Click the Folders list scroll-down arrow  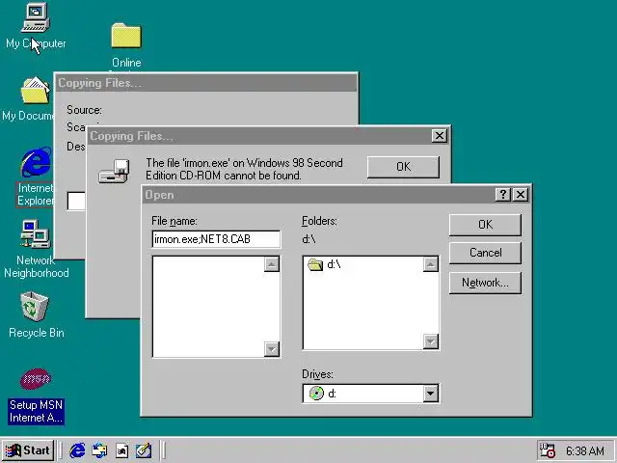431,341
